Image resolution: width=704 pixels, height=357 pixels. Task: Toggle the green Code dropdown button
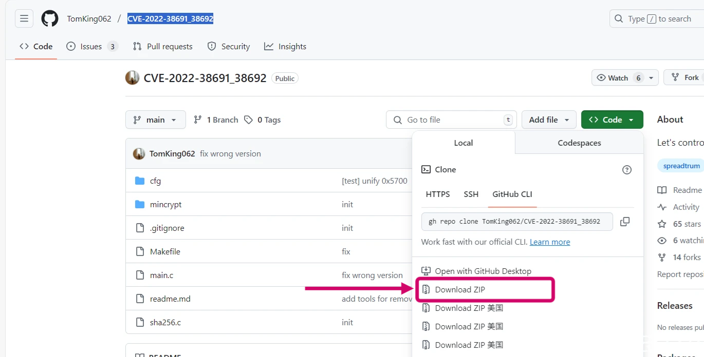[612, 120]
